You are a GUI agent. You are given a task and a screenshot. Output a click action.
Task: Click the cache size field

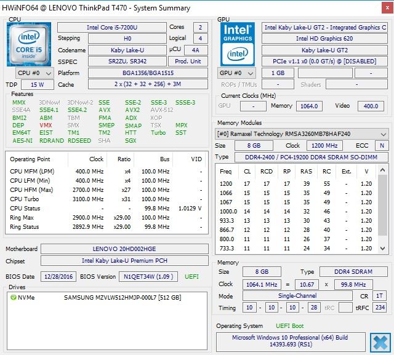[x=148, y=84]
